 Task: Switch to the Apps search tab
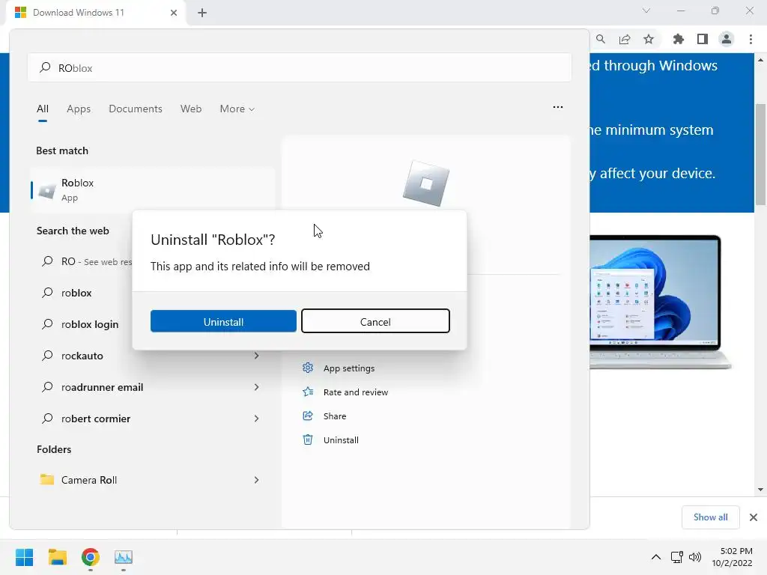coord(79,109)
